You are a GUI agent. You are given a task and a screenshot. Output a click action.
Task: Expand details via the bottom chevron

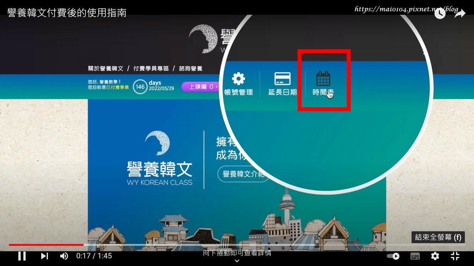coord(237,260)
